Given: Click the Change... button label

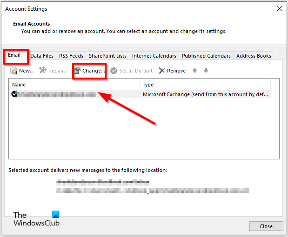Looking at the screenshot, I should coord(94,71).
